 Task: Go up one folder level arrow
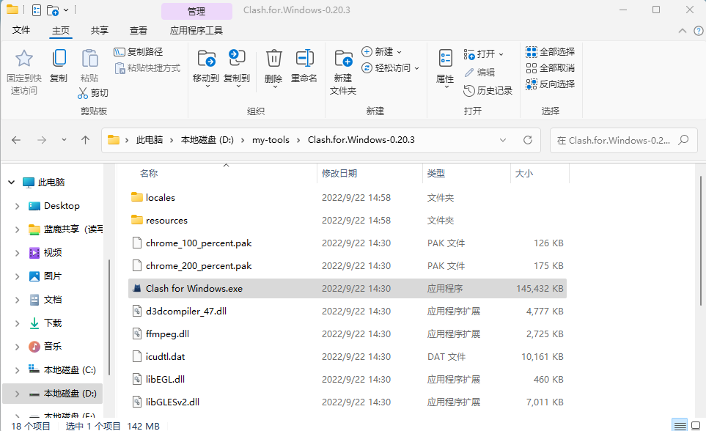[x=85, y=140]
